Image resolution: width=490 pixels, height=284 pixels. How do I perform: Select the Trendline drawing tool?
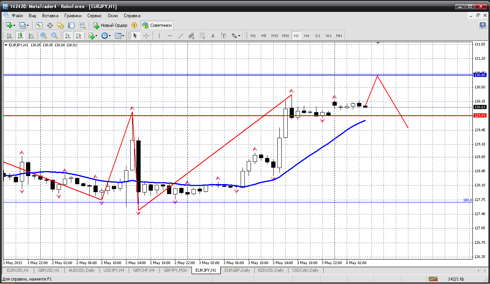pyautogui.click(x=181, y=36)
